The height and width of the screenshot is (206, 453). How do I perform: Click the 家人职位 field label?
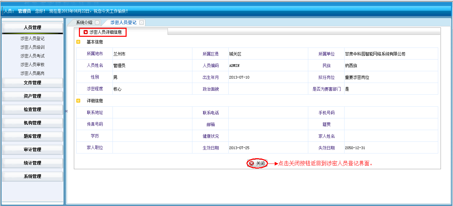95,148
